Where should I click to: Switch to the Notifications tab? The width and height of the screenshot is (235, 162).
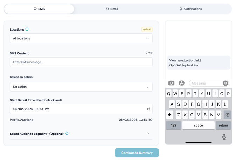pos(190,9)
